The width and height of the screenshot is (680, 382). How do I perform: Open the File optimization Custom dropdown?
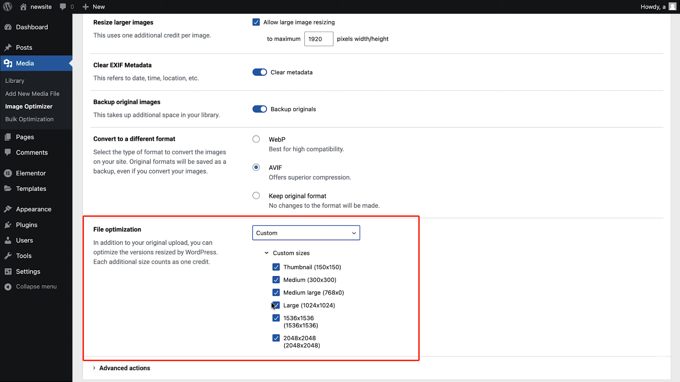pos(306,233)
